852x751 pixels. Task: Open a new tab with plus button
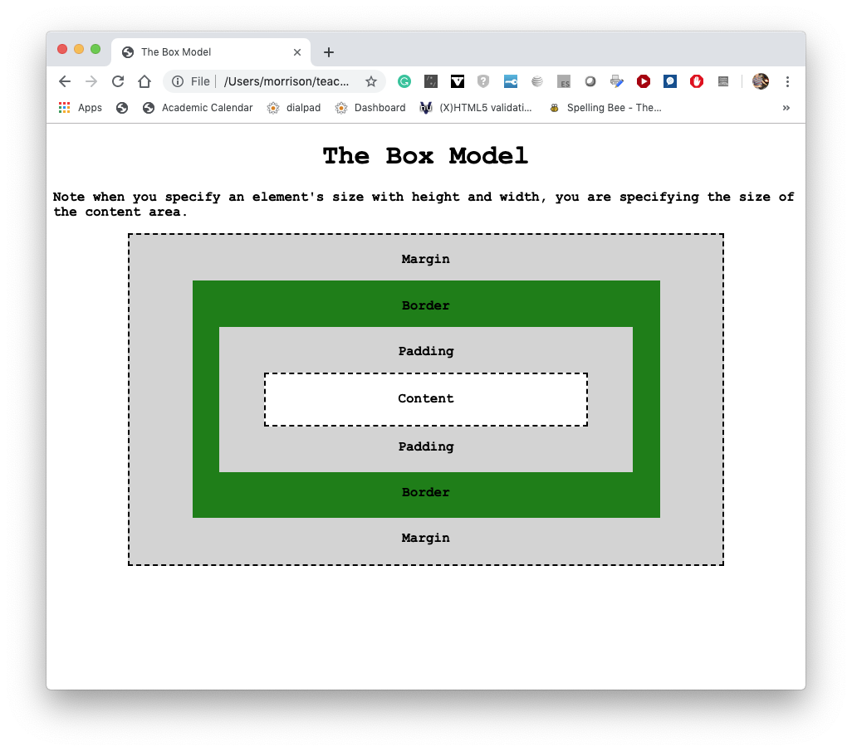329,52
